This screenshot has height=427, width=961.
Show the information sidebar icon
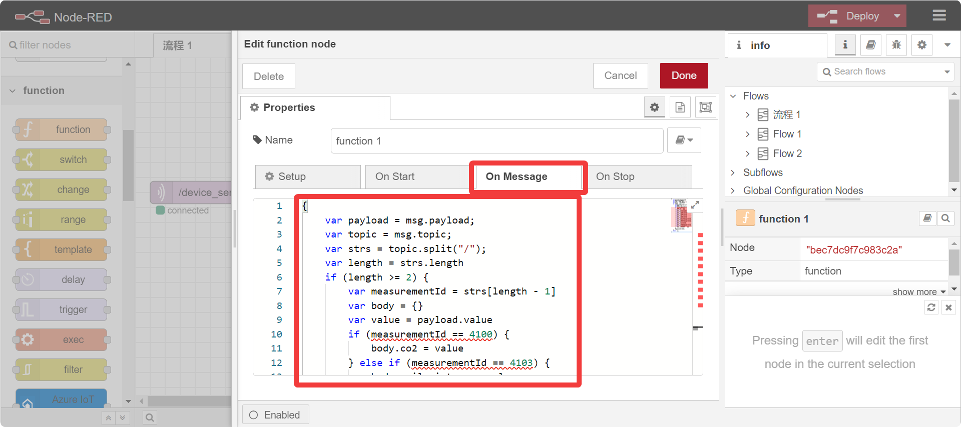(845, 45)
